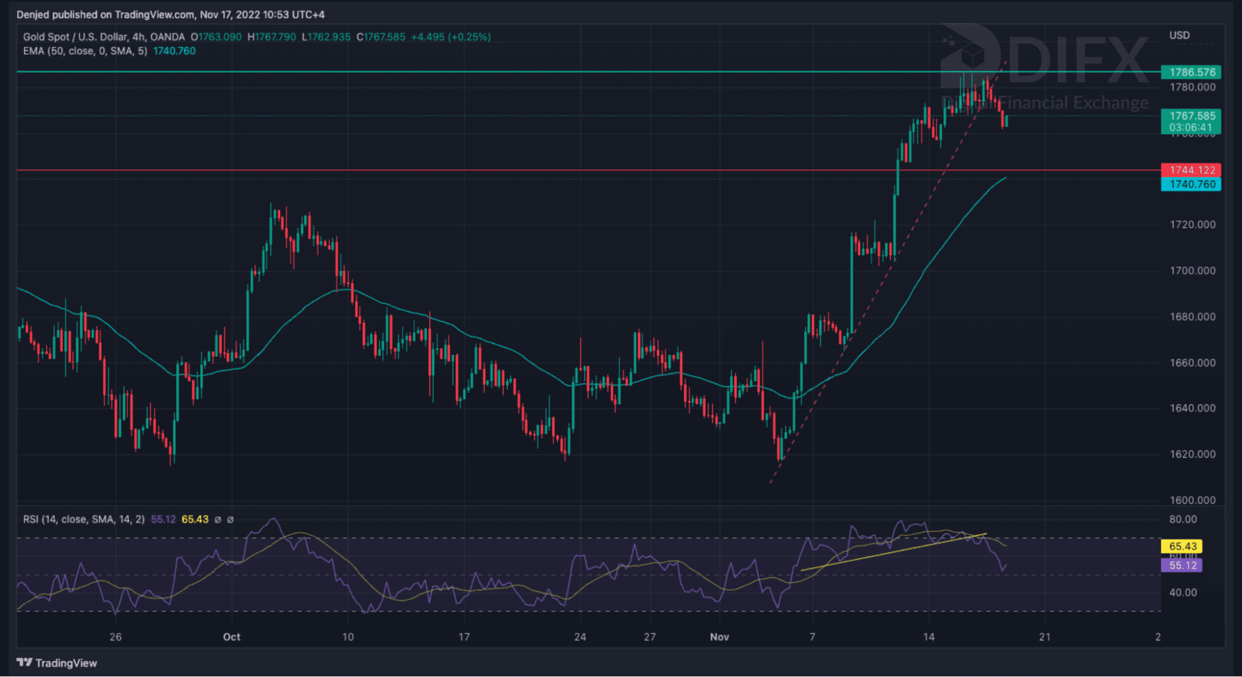Image resolution: width=1242 pixels, height=677 pixels.
Task: Click the Nov date label on time axis
Action: pos(719,637)
